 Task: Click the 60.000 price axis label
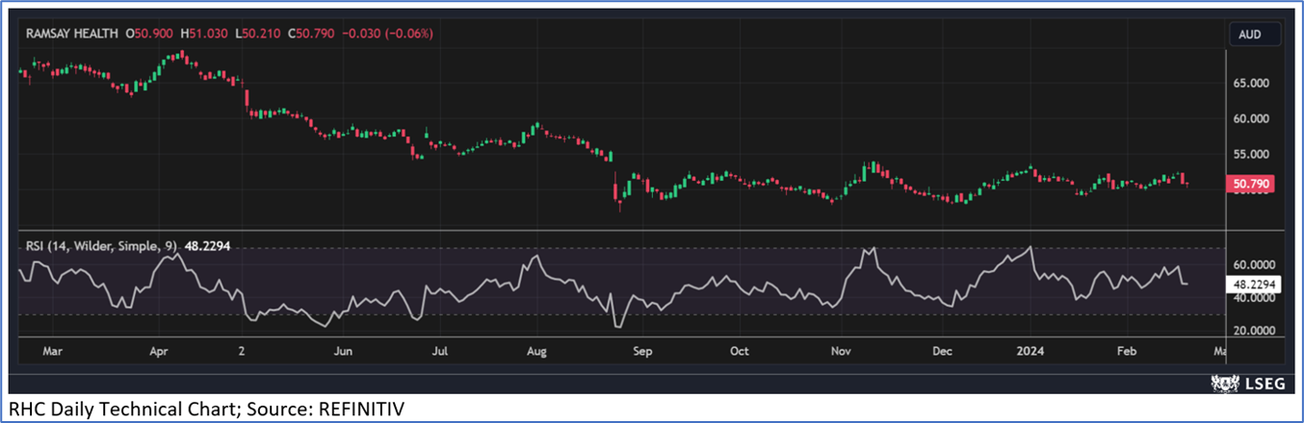tap(1253, 119)
